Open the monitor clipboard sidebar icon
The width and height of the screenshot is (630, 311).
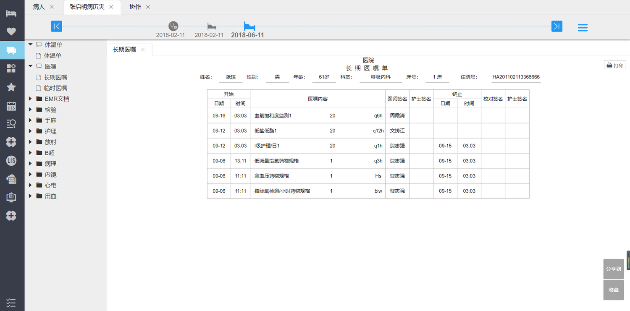coord(11,197)
